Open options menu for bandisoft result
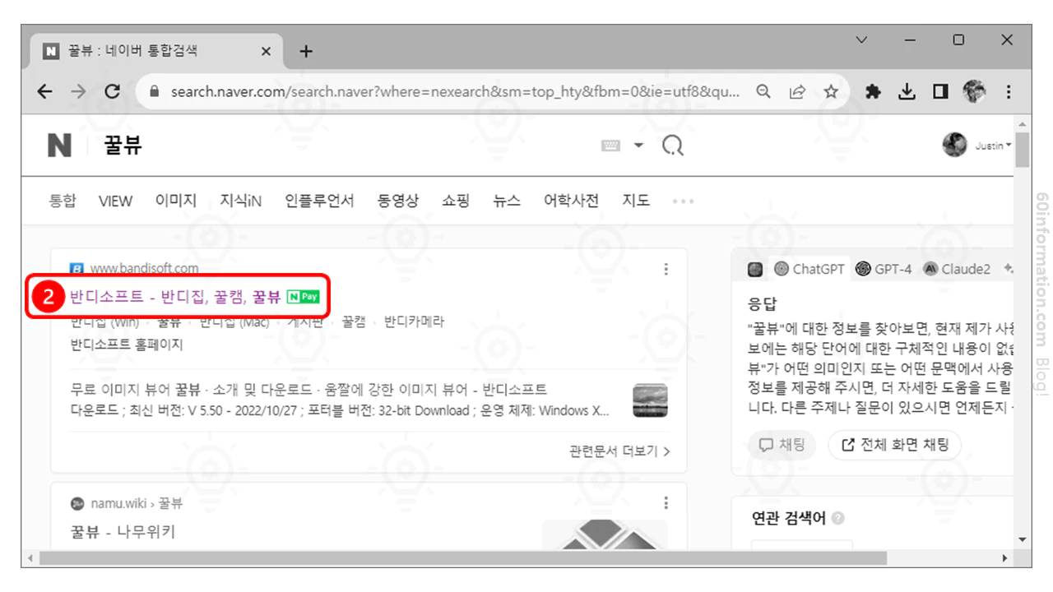This screenshot has height=592, width=1053. pos(666,269)
